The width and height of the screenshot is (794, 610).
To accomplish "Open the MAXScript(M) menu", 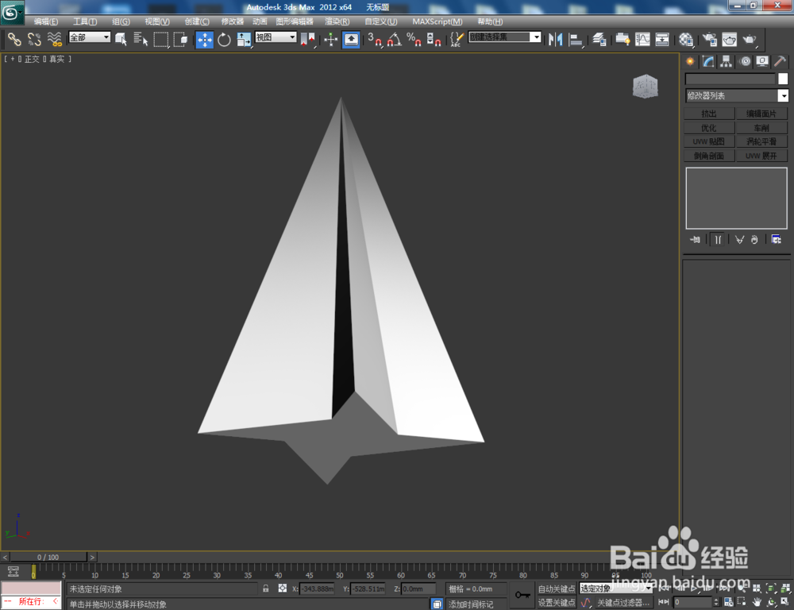I will (x=437, y=21).
